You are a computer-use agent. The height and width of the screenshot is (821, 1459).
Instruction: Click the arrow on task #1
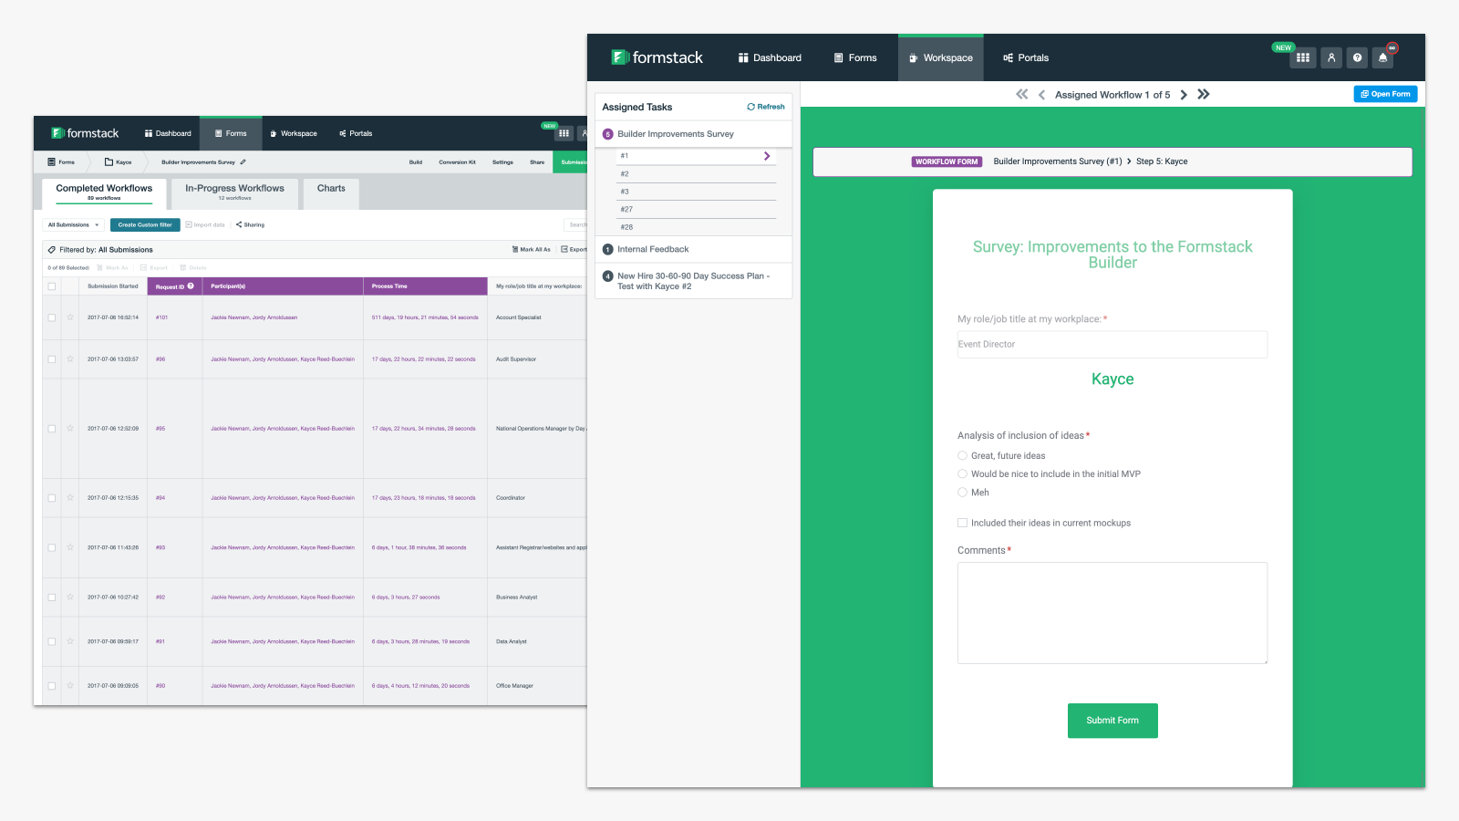767,156
